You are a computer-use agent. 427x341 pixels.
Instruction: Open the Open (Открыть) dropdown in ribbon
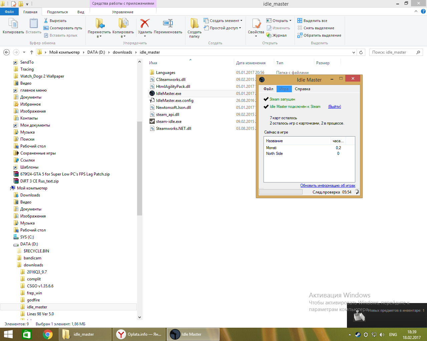[x=279, y=21]
